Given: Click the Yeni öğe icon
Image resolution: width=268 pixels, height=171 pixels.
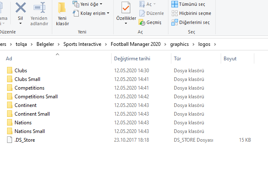Looking at the screenshot, I should click(76, 4).
